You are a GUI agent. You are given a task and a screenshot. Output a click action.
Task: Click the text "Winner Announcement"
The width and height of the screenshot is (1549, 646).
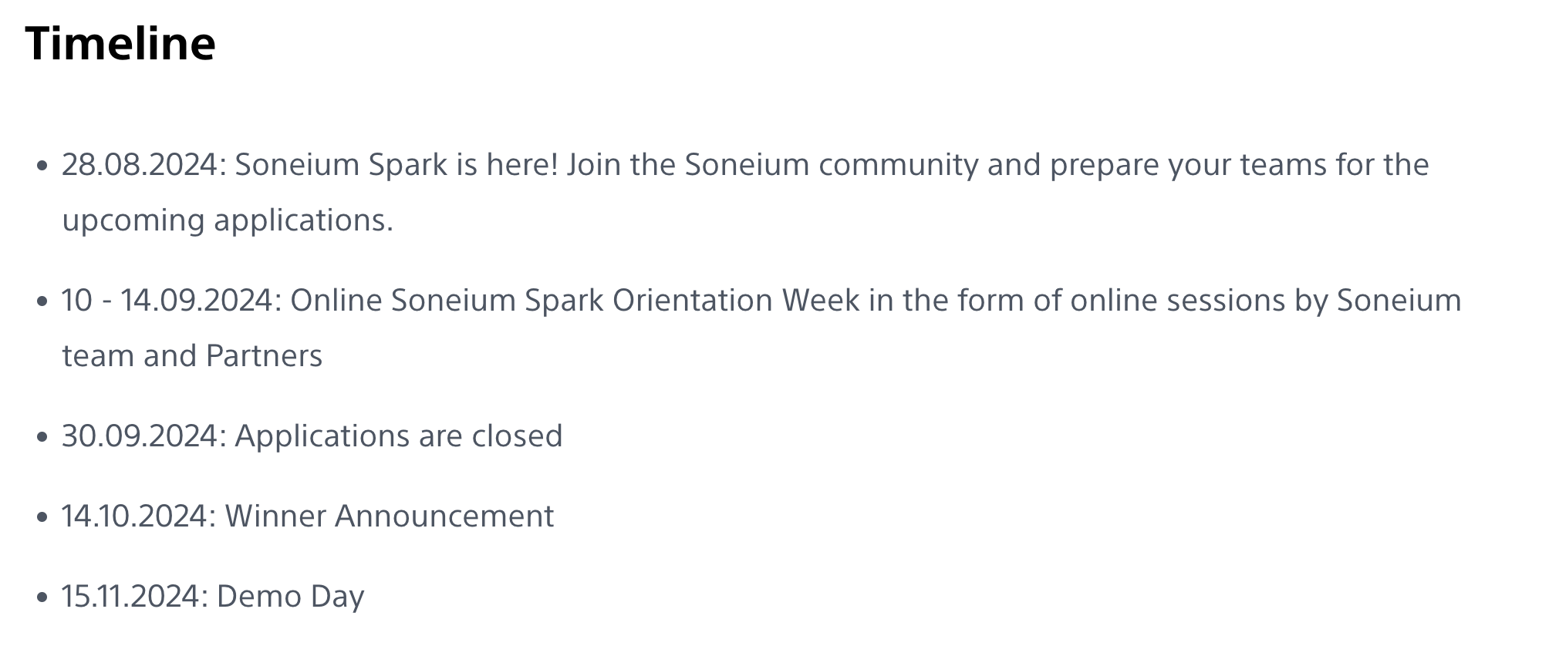tap(390, 516)
